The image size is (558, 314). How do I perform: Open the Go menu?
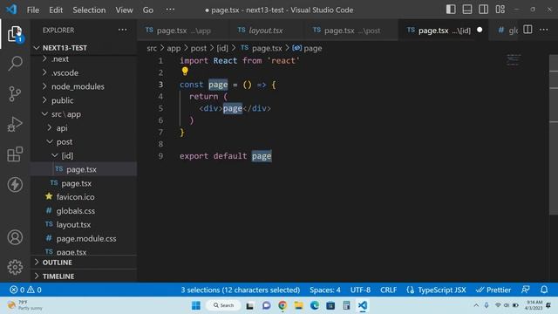(x=148, y=10)
